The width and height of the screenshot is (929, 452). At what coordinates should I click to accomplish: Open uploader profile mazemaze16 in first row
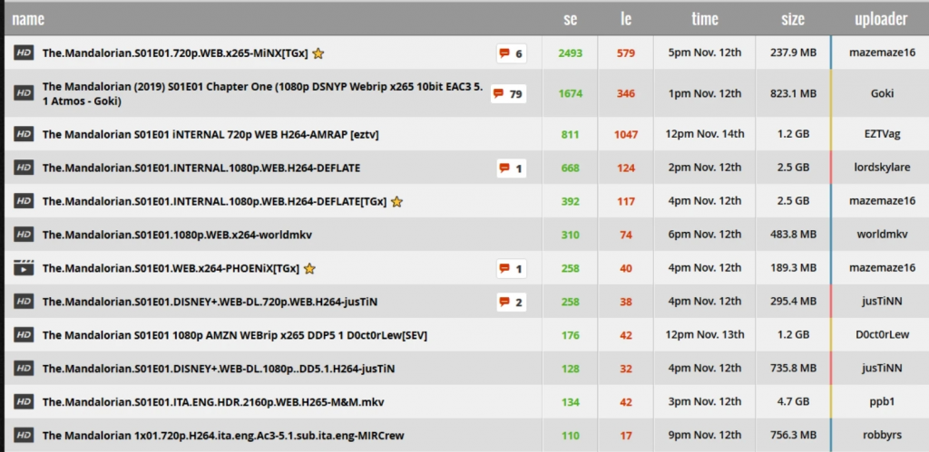click(881, 53)
